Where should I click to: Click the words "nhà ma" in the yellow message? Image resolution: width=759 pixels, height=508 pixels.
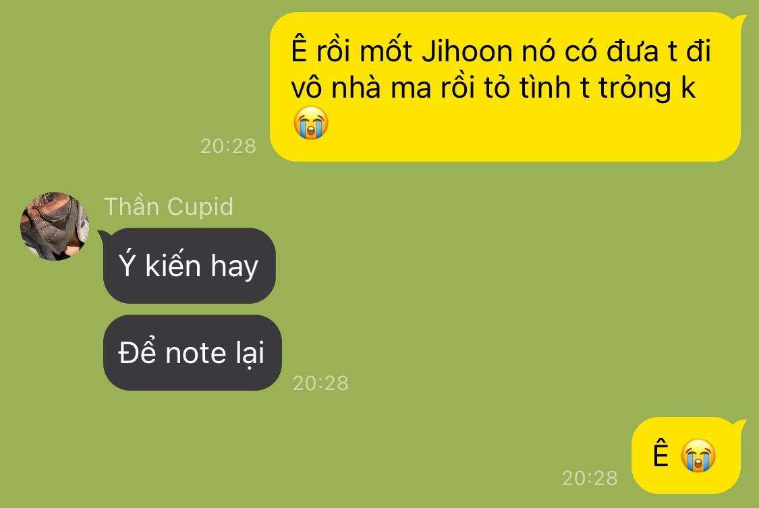[381, 88]
